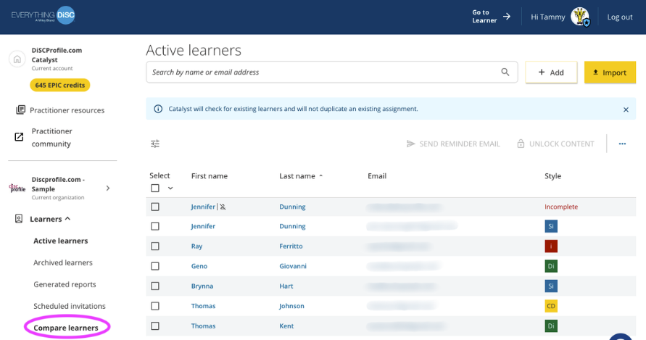This screenshot has height=340, width=646.
Task: Click the Go to Learner text
Action: [484, 17]
